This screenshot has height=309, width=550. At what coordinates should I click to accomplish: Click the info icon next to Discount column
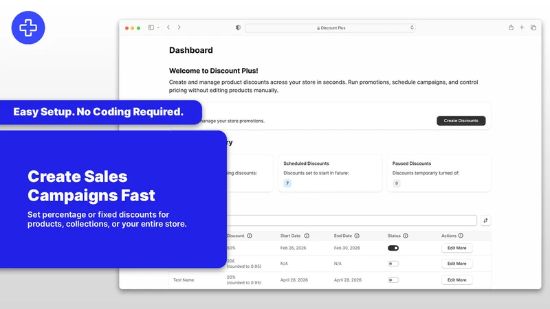[x=250, y=236]
